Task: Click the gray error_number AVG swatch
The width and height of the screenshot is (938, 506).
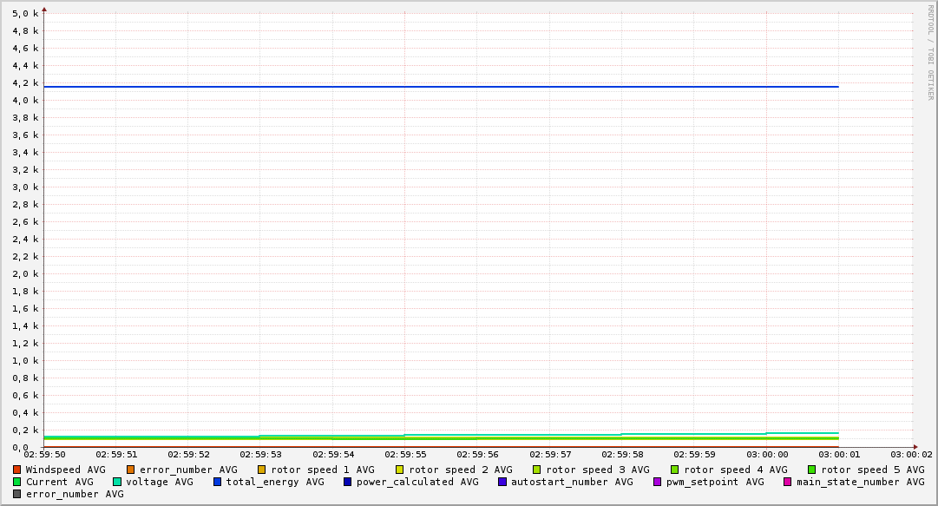Action: click(17, 494)
